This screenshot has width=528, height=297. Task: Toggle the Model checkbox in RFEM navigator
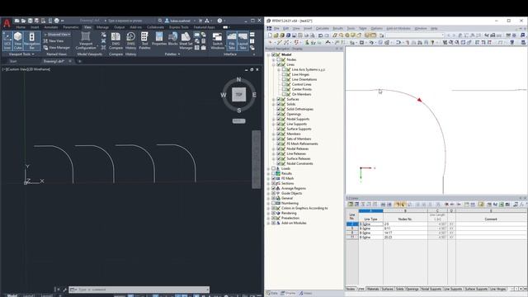(x=273, y=54)
